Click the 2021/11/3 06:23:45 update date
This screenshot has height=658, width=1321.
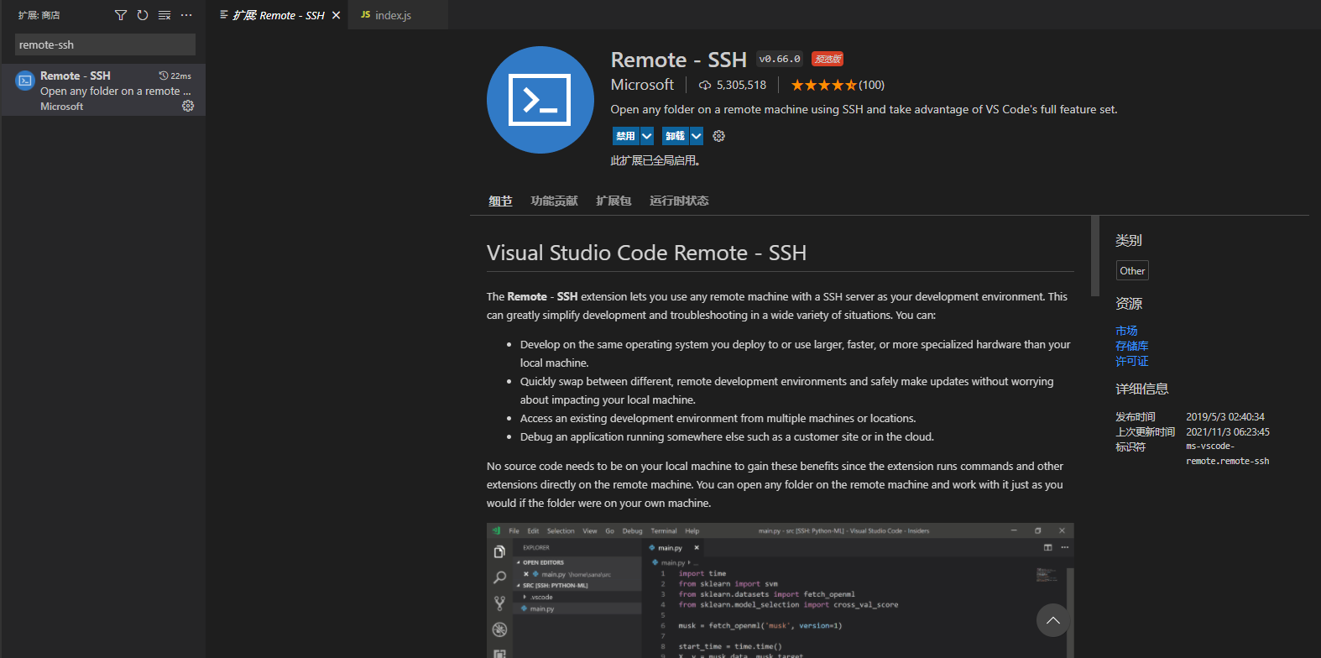1228,431
